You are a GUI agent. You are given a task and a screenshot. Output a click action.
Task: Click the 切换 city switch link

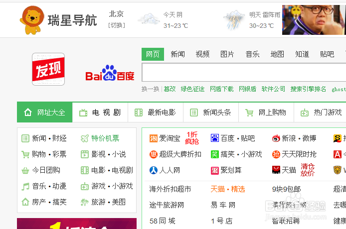(x=117, y=25)
